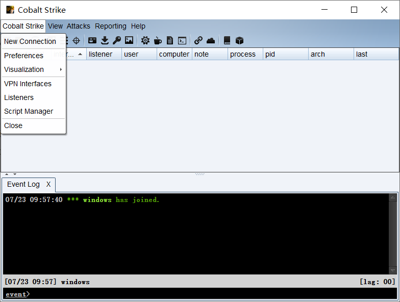Click event log scrollbar up arrow
Viewport: 400px width, 302px height.
click(x=393, y=197)
